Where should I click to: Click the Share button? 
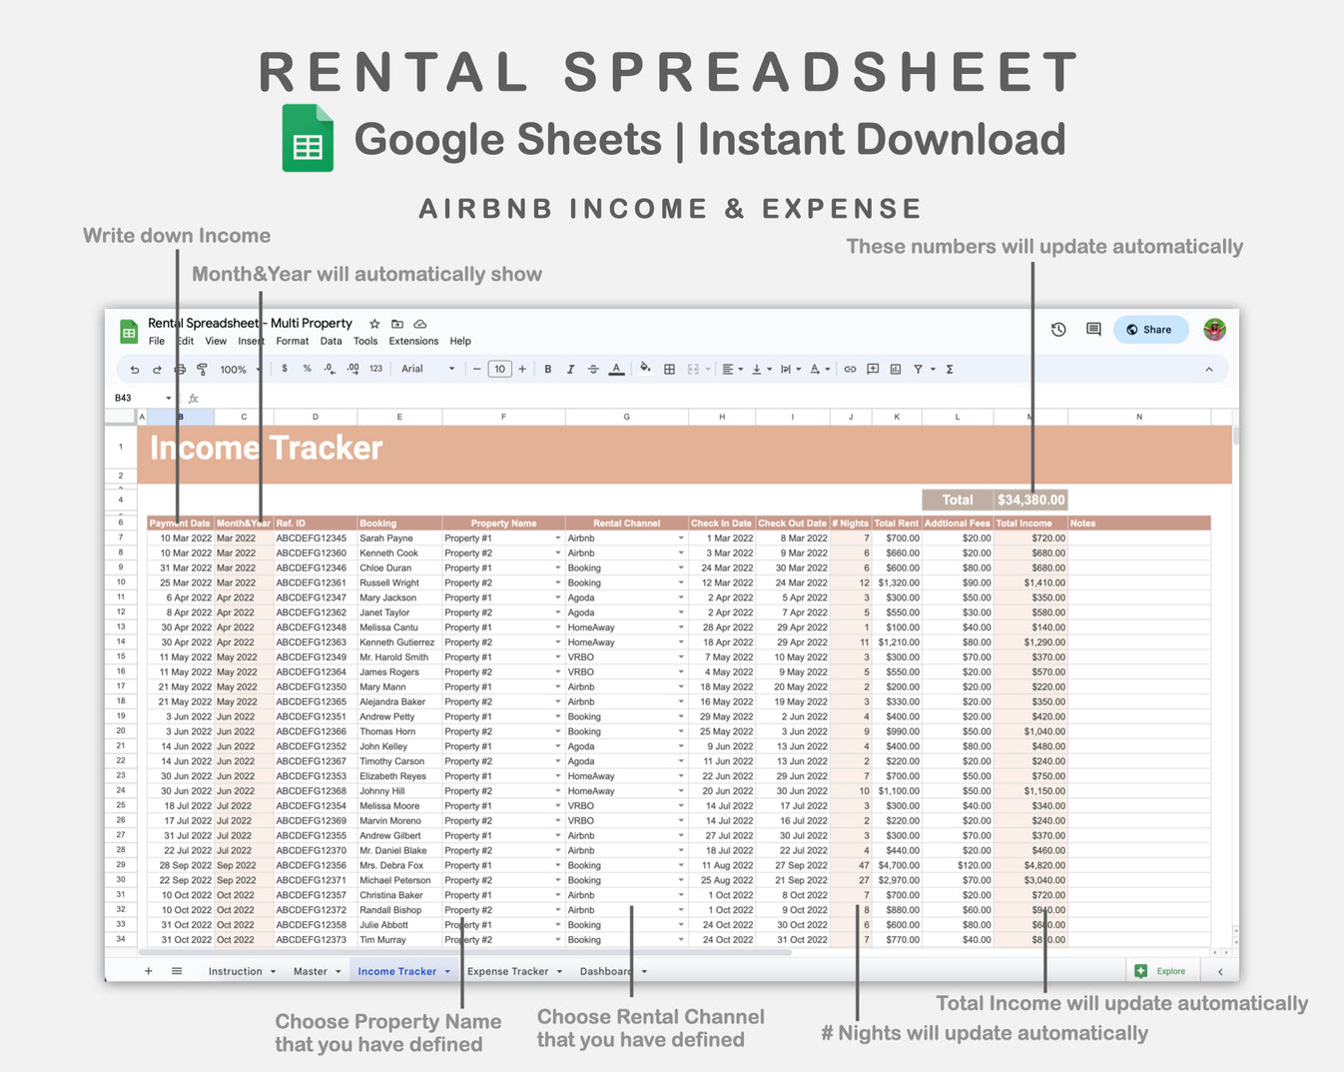pyautogui.click(x=1150, y=330)
